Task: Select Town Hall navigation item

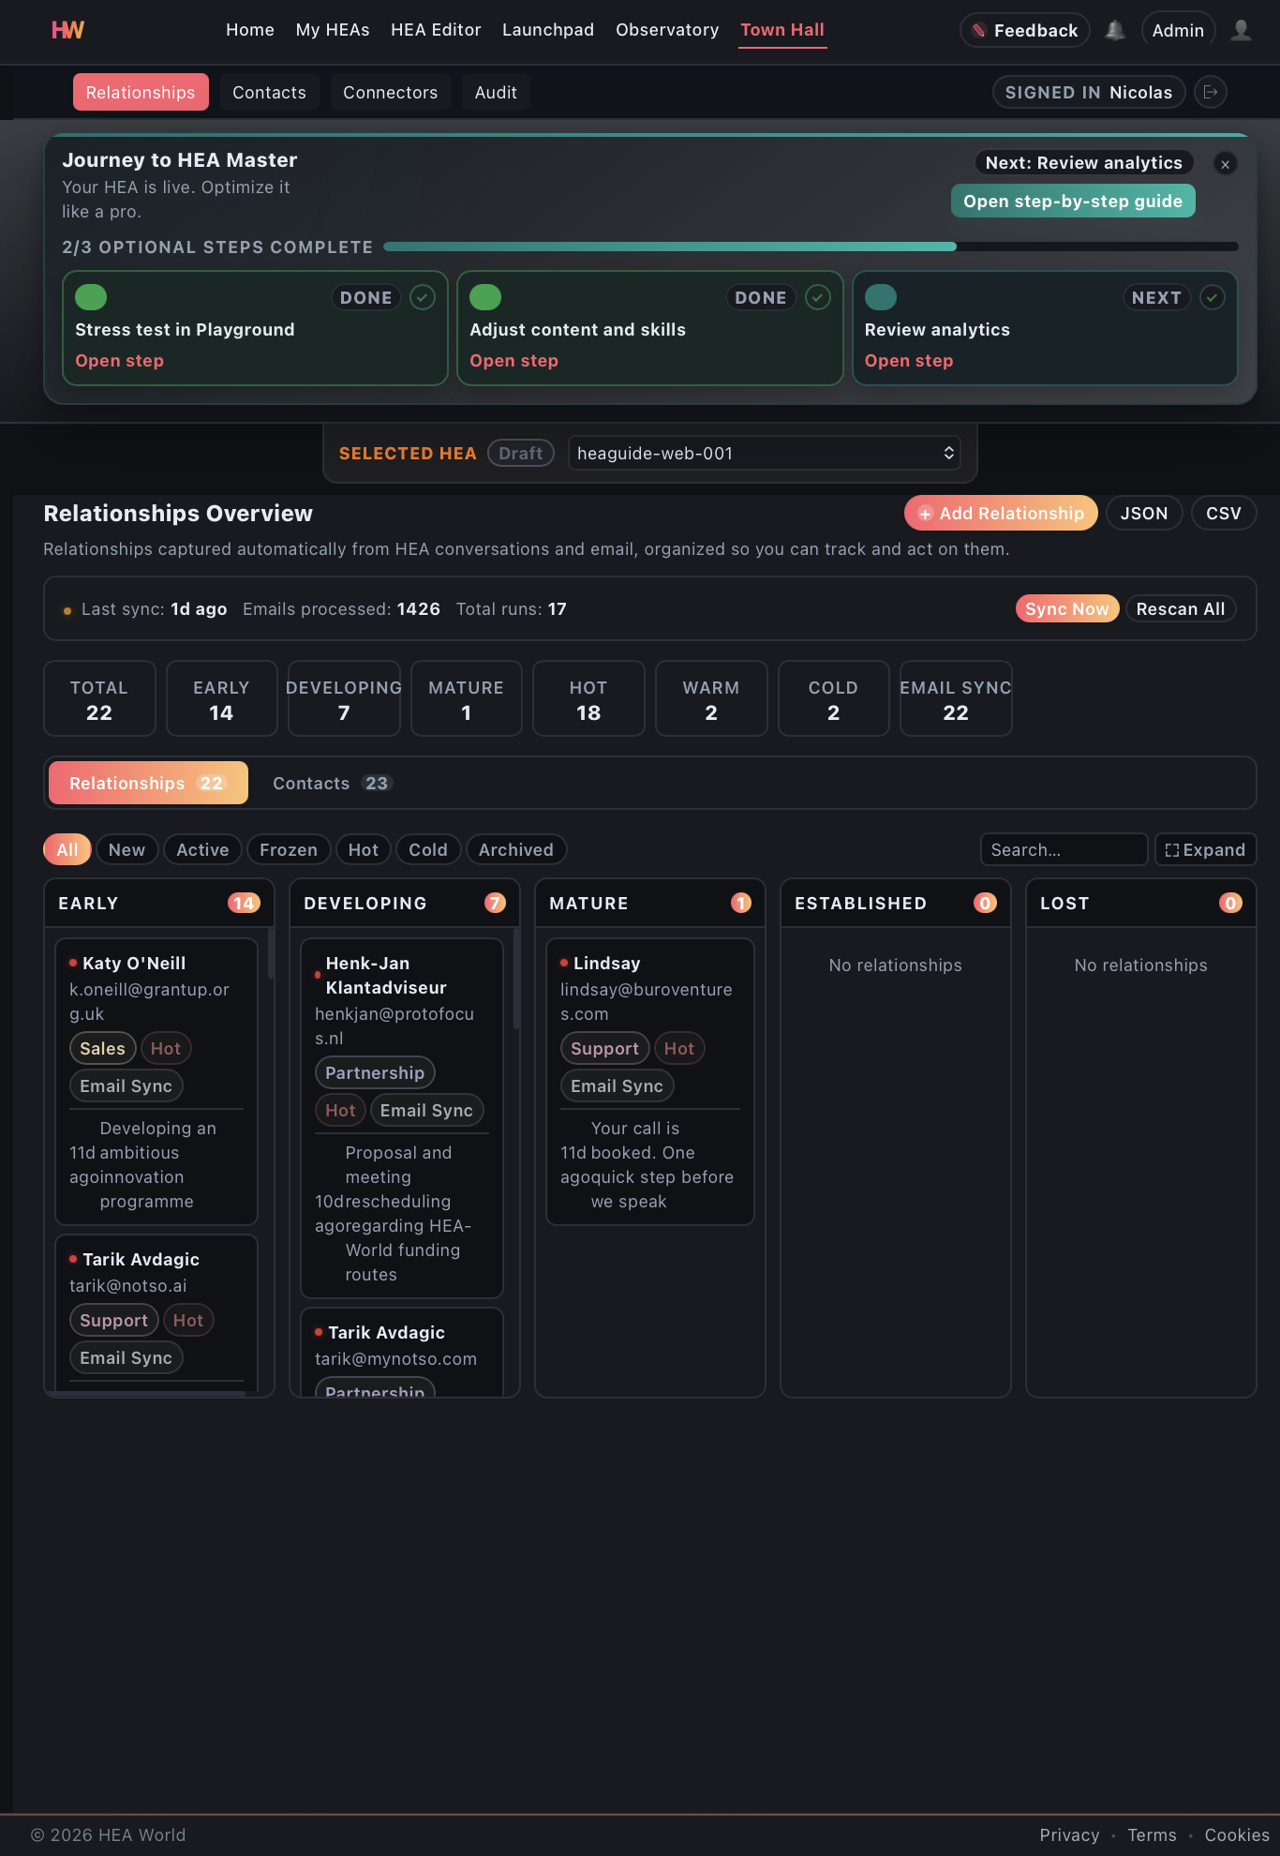Action: pyautogui.click(x=782, y=30)
